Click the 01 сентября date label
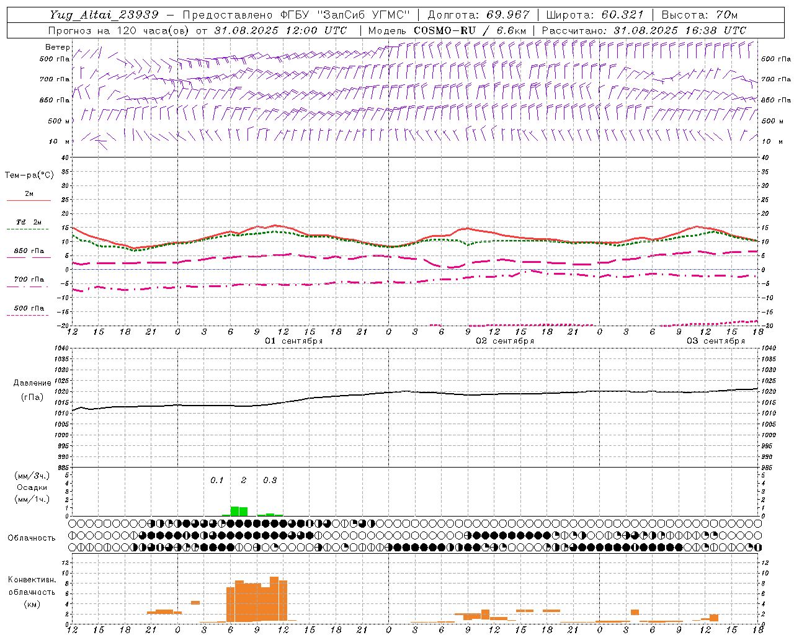 point(294,341)
